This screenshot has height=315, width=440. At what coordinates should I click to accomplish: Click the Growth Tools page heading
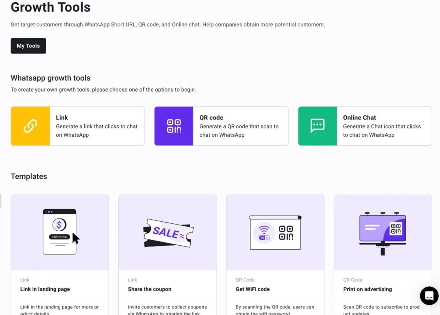pyautogui.click(x=51, y=7)
